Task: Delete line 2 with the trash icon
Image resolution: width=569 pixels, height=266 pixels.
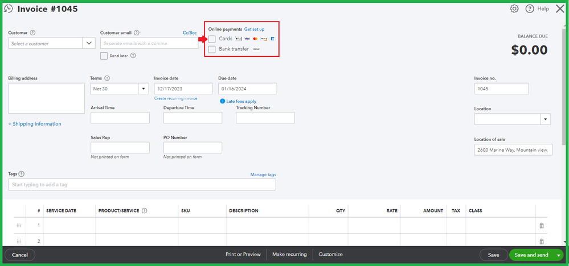Action: (542, 242)
